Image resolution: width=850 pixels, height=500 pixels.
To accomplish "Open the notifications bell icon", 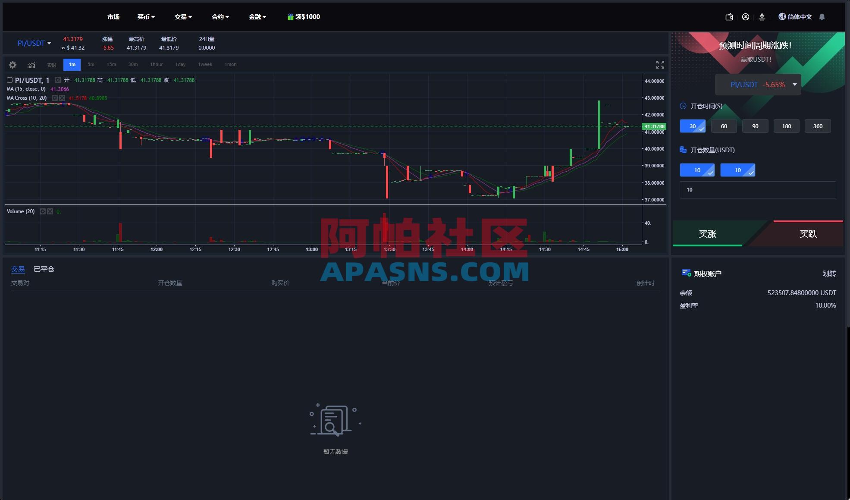I will [x=822, y=17].
